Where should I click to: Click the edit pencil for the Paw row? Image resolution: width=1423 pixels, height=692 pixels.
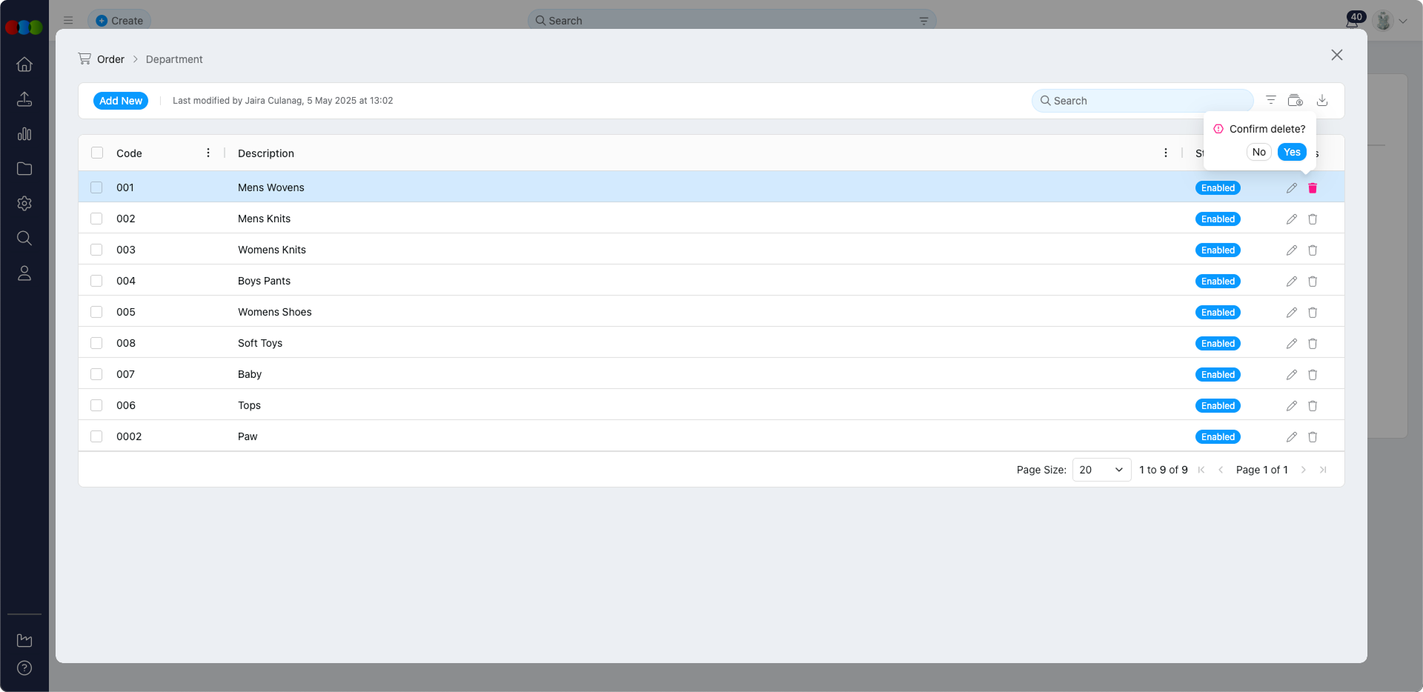pos(1291,437)
